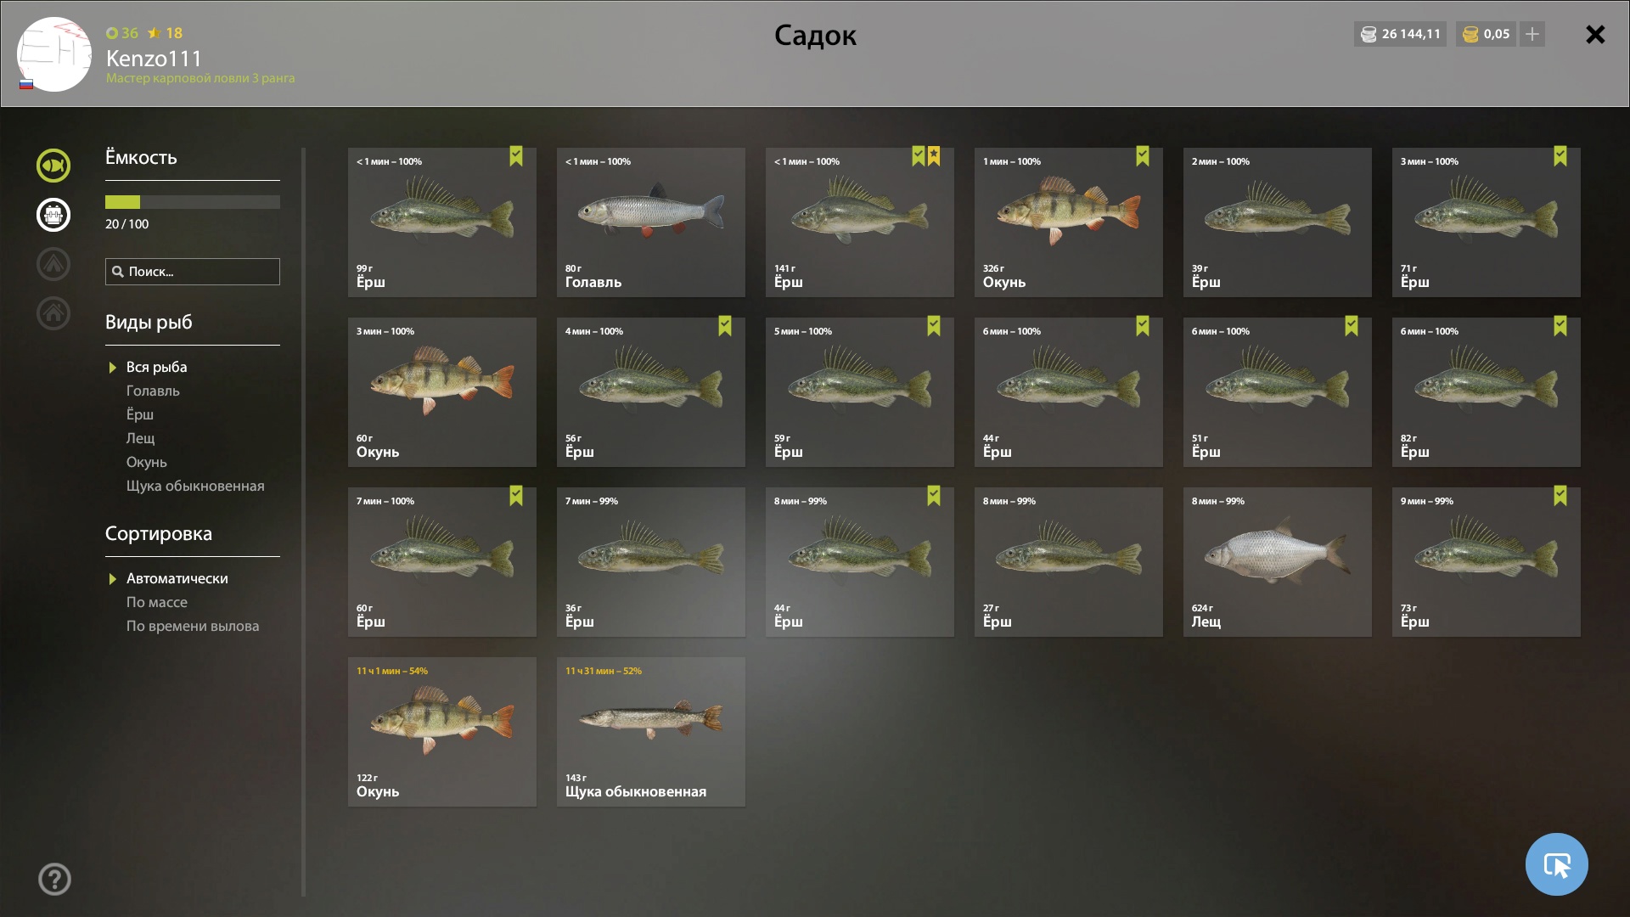
Task: Open the fish keepnet icon in sidebar
Action: point(53,166)
